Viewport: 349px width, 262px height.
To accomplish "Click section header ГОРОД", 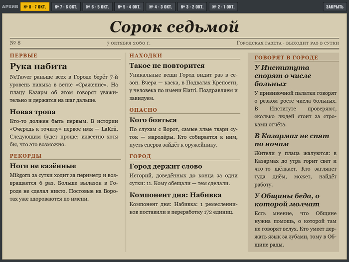I will pyautogui.click(x=140, y=156).
